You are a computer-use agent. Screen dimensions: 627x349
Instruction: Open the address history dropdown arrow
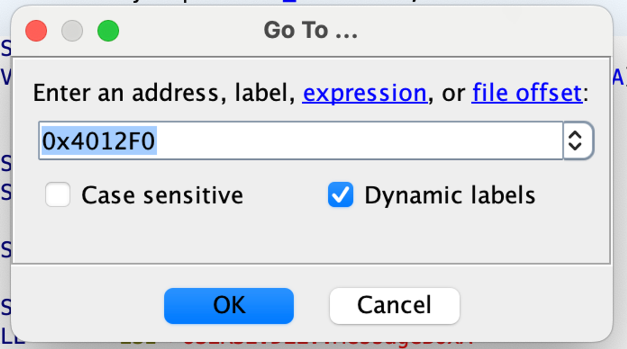[x=576, y=141]
